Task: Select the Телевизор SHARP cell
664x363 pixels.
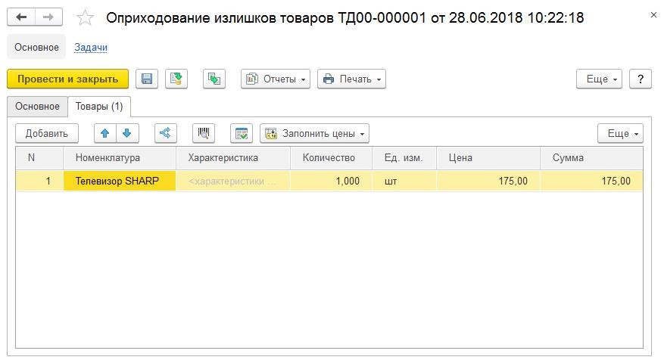Action: pyautogui.click(x=120, y=181)
